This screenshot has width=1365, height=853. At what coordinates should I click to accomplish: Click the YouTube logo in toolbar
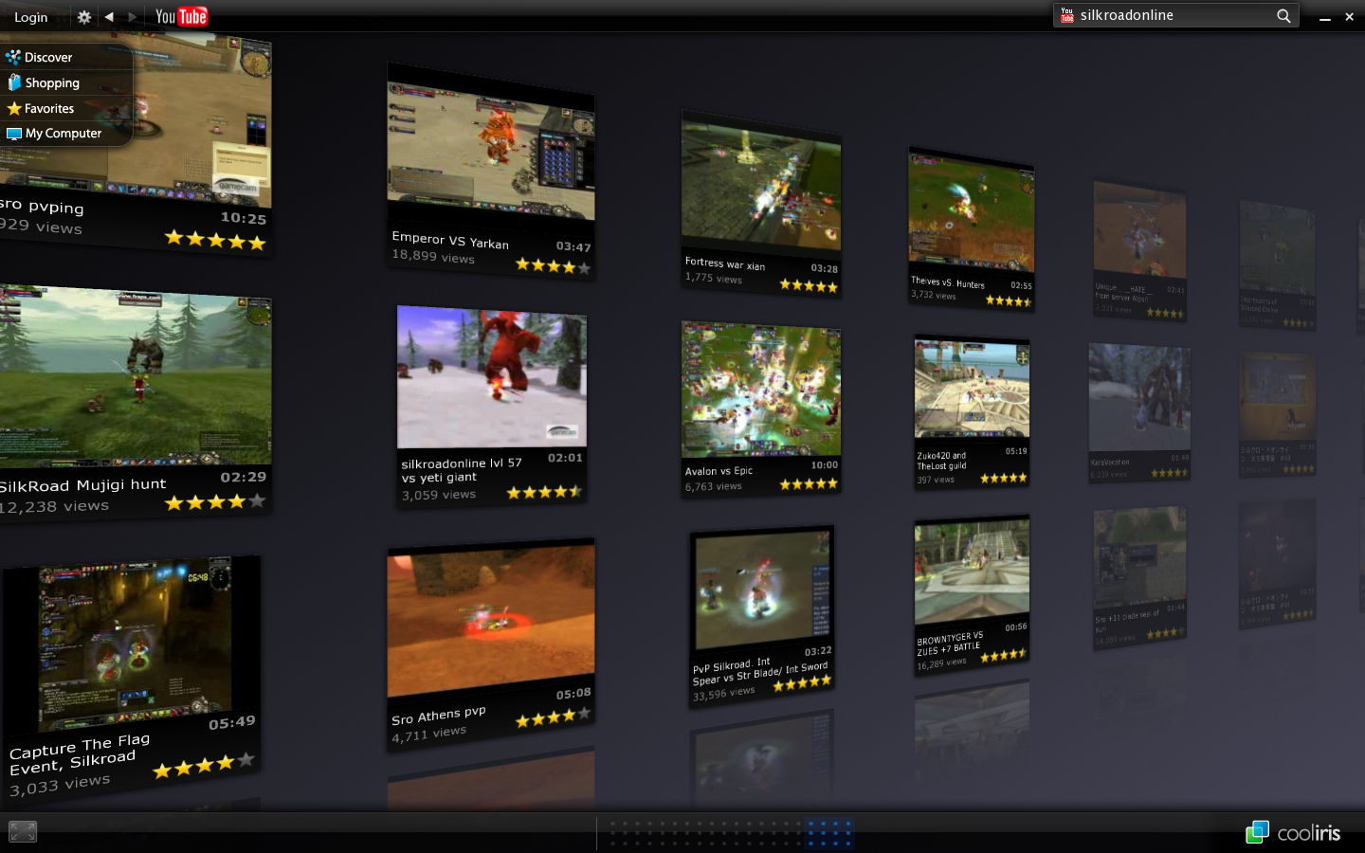(x=181, y=17)
